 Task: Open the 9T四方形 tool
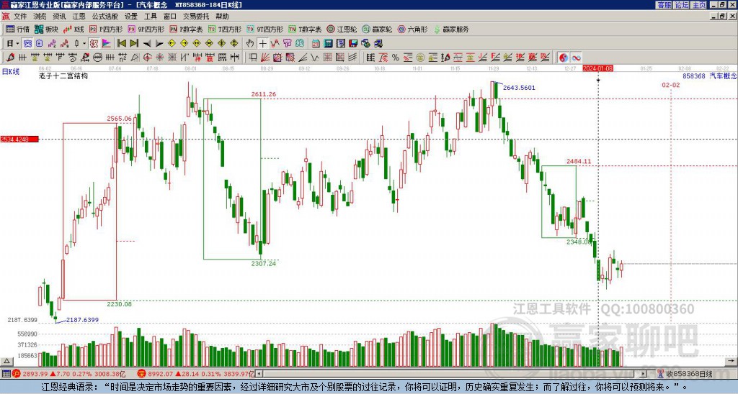coord(264,29)
